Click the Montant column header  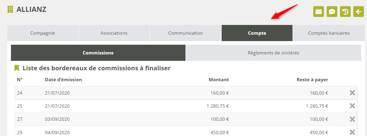[219, 80]
